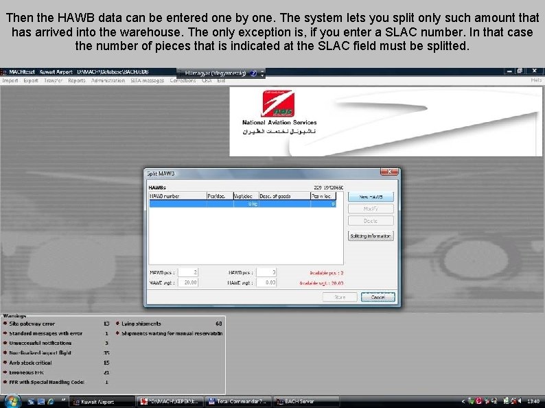Open the Corrections menu
Screen dimensions: 545x408
click(x=183, y=80)
